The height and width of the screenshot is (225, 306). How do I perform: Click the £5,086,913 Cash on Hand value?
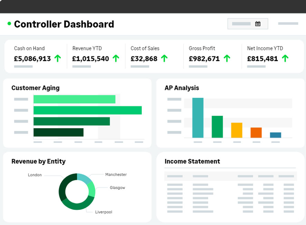(x=32, y=59)
